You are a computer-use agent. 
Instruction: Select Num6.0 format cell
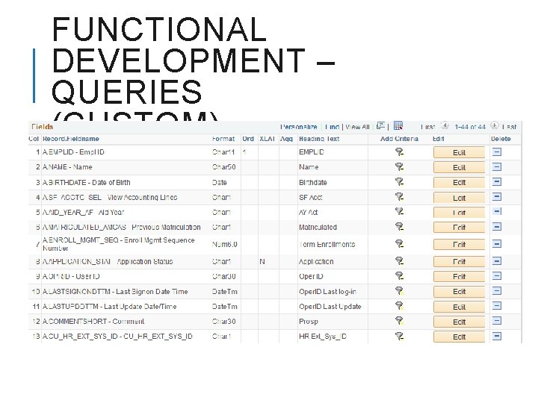tap(225, 244)
